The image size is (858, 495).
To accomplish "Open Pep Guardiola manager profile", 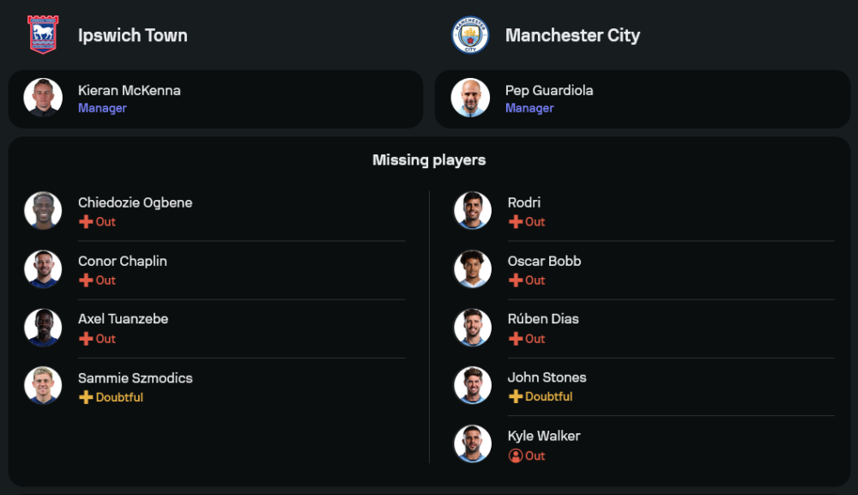I will click(549, 91).
